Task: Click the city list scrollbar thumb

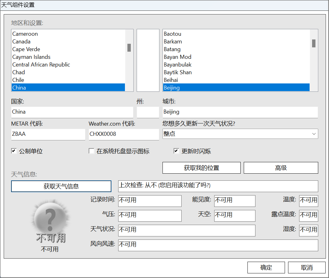Action: [314, 43]
